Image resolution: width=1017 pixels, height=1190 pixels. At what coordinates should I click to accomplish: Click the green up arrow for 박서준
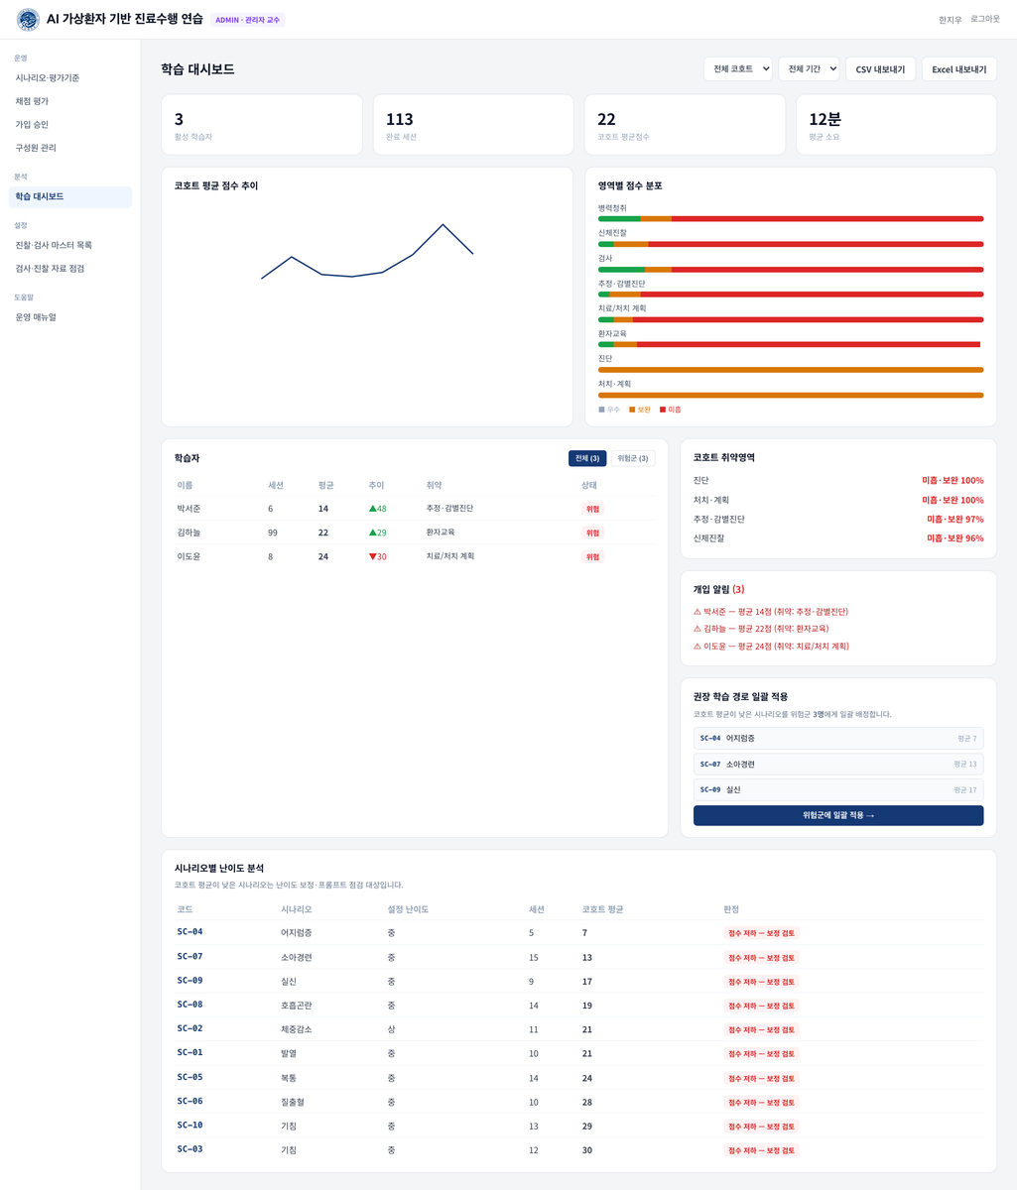[x=373, y=509]
